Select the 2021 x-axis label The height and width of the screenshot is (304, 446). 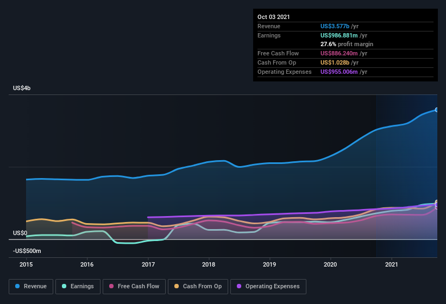(x=391, y=264)
